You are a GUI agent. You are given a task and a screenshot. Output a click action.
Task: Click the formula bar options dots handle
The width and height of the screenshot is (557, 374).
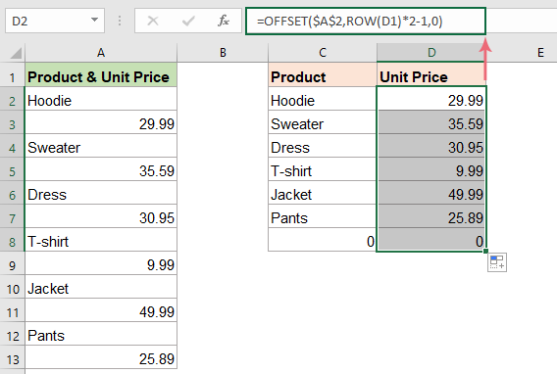(120, 21)
